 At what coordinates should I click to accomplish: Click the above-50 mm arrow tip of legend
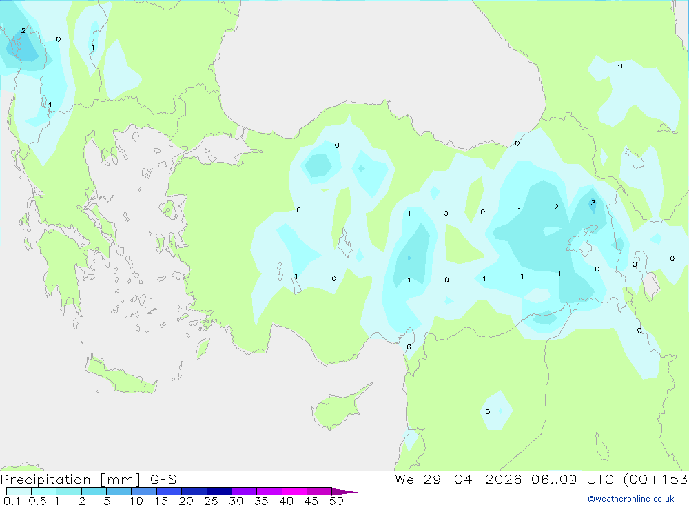[x=344, y=491]
